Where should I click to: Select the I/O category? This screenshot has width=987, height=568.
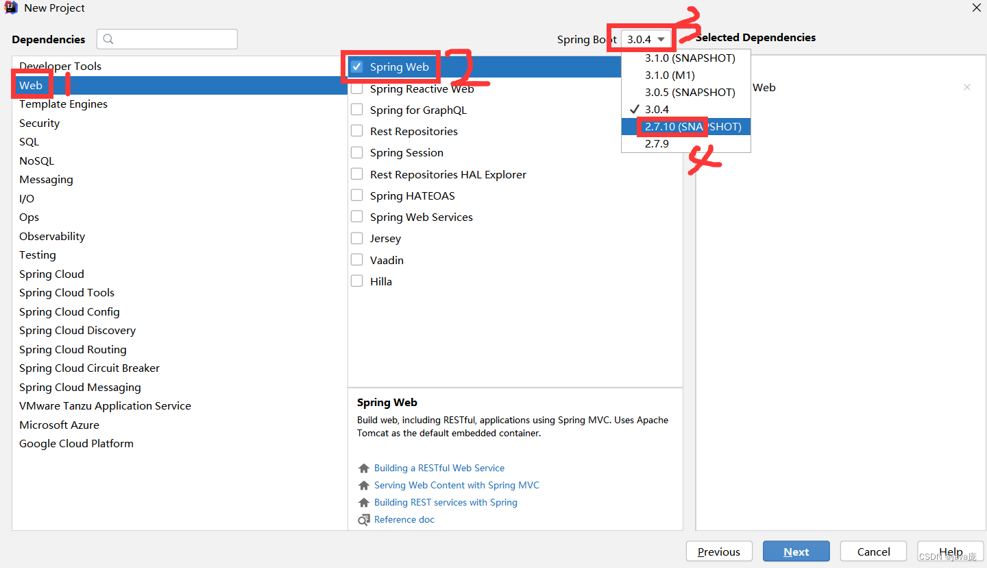point(180,198)
